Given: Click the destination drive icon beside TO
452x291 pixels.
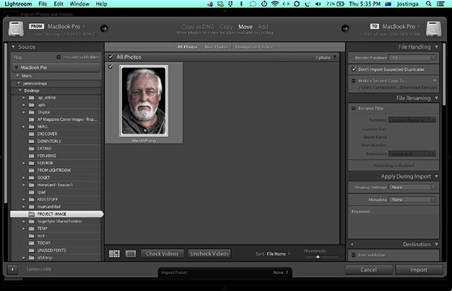Looking at the screenshot, I should (x=434, y=29).
